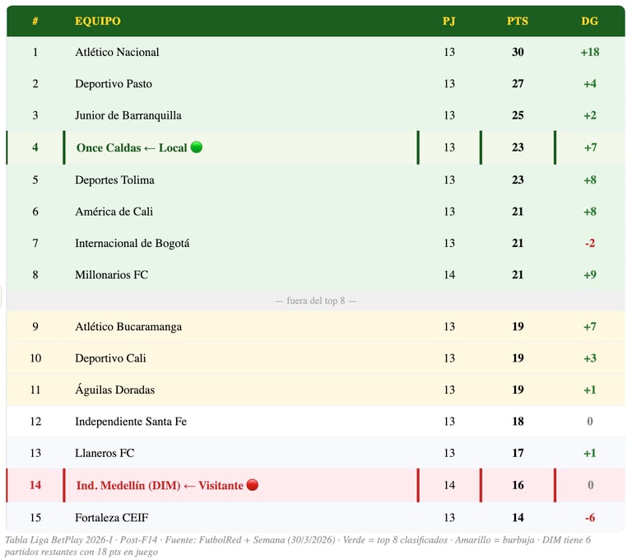Select the EQUIPO column header
Image resolution: width=632 pixels, height=560 pixels.
pos(98,21)
